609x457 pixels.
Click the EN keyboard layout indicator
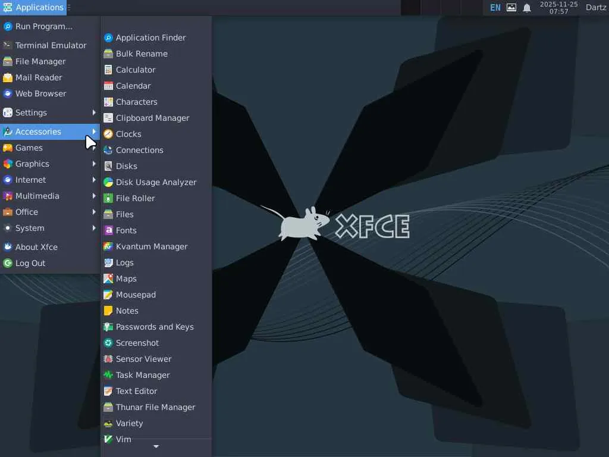[x=495, y=7]
